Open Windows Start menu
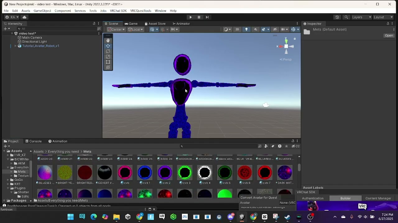This screenshot has height=223, width=398. [71, 217]
